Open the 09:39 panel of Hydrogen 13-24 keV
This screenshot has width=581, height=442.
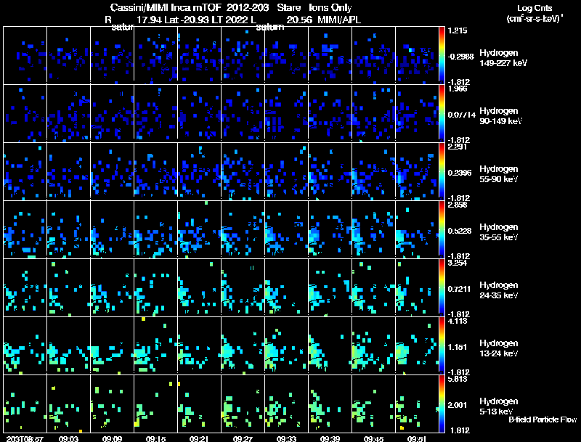[330, 345]
